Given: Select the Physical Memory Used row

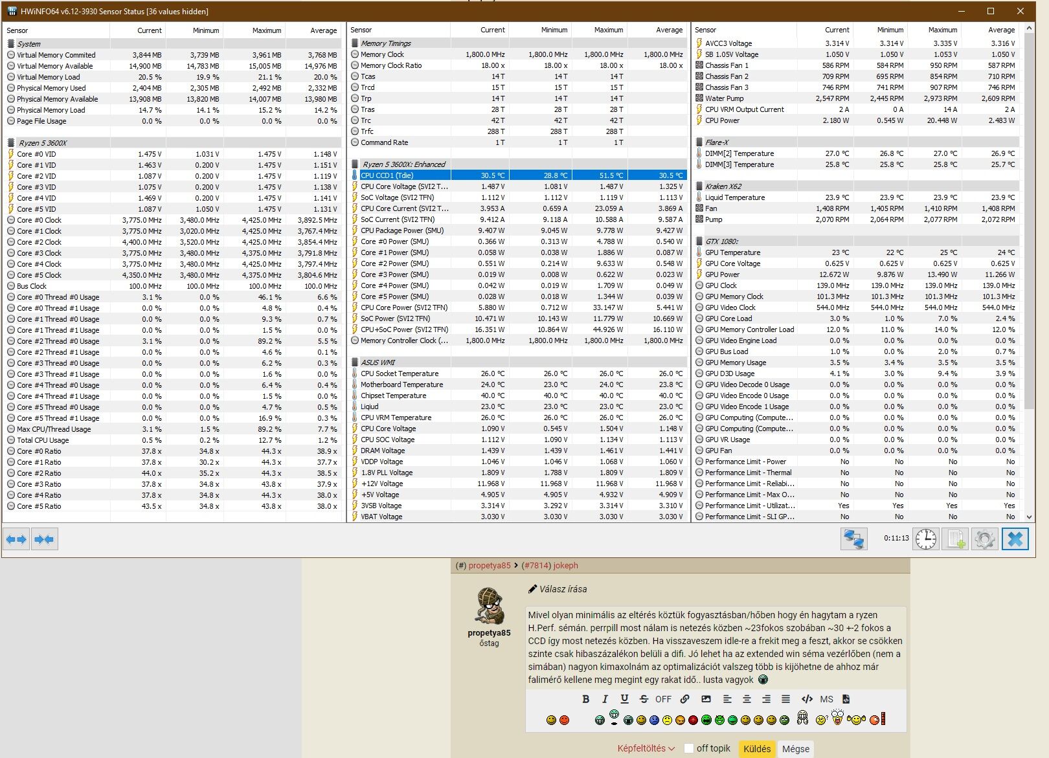Looking at the screenshot, I should pyautogui.click(x=173, y=88).
